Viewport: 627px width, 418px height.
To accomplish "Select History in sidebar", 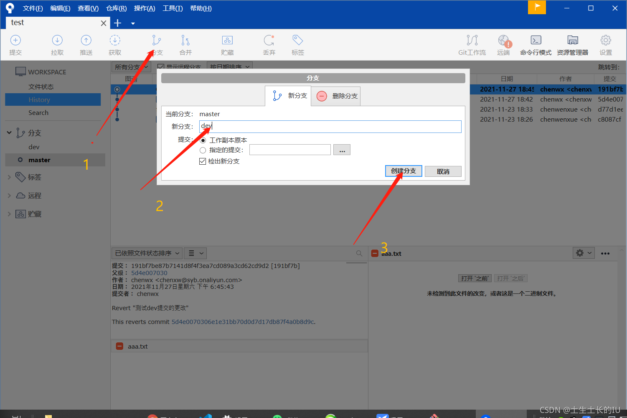I will click(53, 99).
